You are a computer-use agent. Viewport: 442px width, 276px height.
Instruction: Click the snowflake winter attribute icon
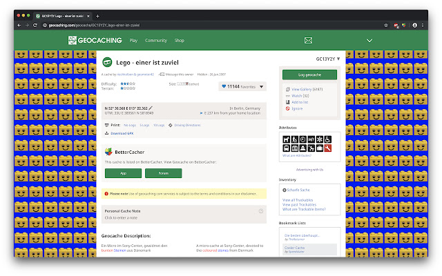[x=319, y=139]
